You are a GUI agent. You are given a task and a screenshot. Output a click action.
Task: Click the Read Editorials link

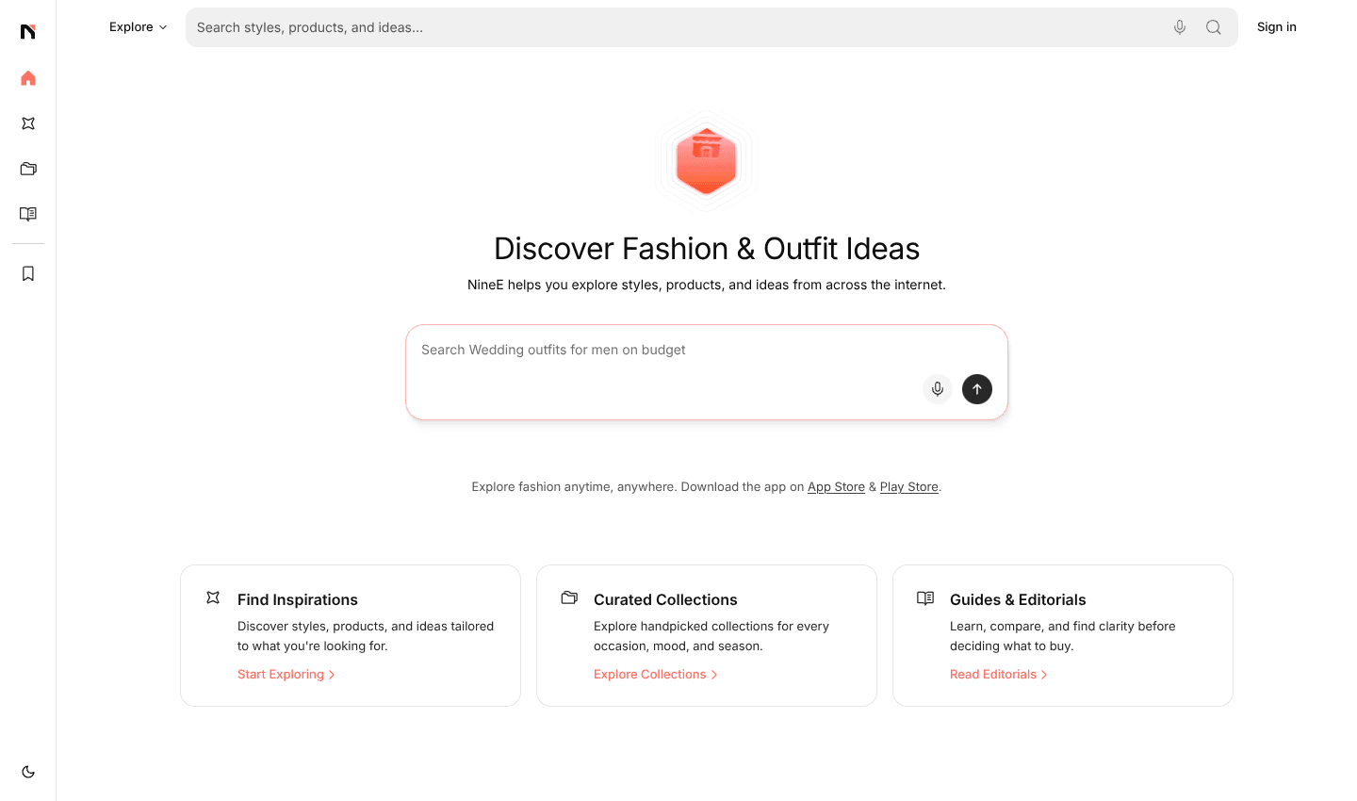click(999, 675)
